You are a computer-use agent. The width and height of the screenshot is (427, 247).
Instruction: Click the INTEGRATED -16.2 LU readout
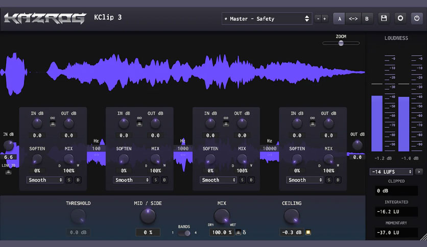(396, 212)
